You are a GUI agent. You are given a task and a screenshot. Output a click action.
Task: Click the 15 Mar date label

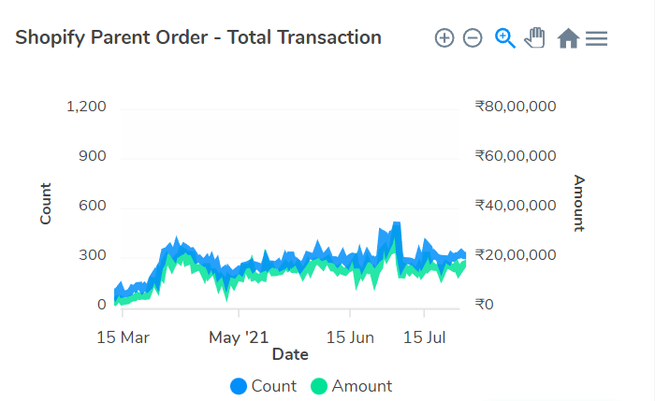pos(123,336)
